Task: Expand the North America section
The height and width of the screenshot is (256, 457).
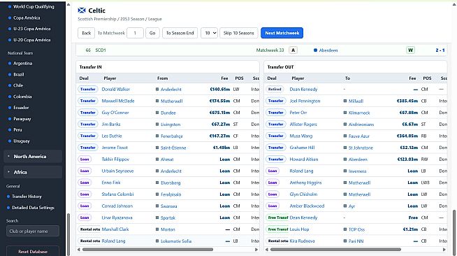Action: click(33, 156)
